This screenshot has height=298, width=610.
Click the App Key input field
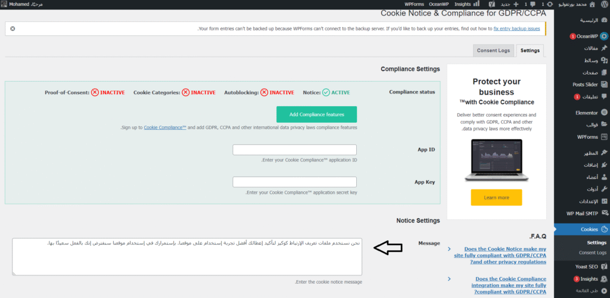(x=294, y=182)
